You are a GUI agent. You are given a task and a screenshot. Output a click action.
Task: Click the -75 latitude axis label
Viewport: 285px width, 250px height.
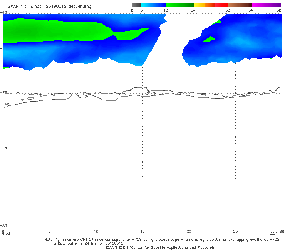point(4,148)
